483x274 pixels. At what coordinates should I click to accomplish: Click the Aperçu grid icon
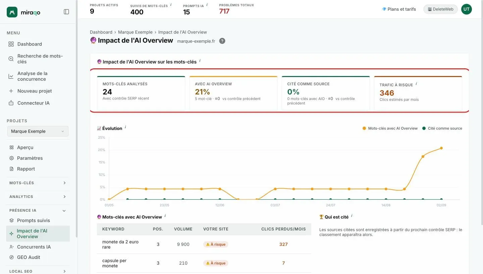tap(11, 147)
